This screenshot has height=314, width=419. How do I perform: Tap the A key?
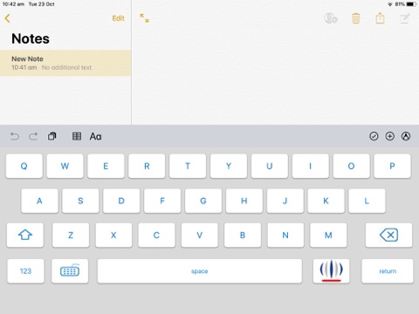39,201
